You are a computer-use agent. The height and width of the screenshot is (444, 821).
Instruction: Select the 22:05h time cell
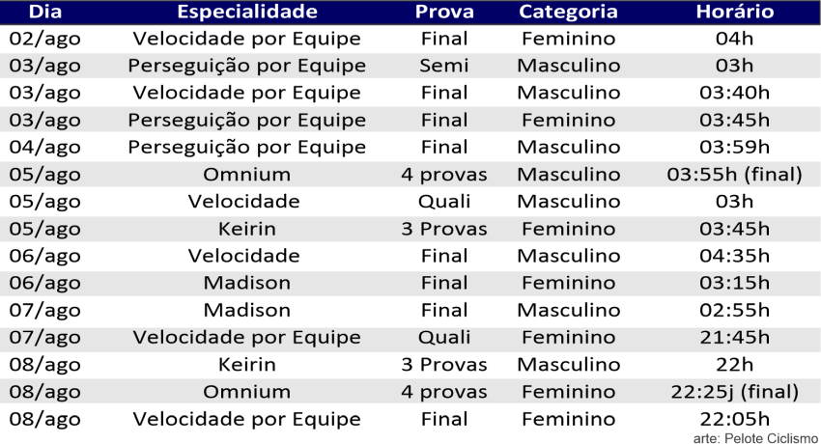734,419
